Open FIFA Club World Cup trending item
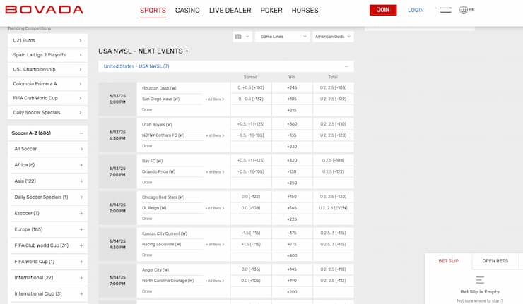Image resolution: width=523 pixels, height=304 pixels. coord(47,98)
